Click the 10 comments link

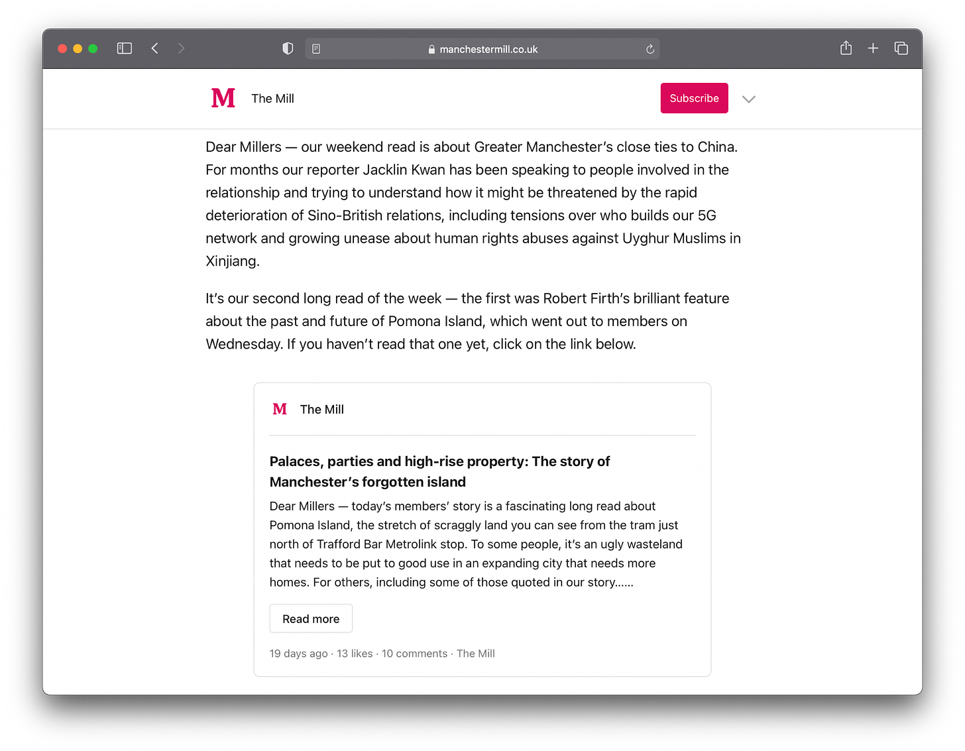414,653
